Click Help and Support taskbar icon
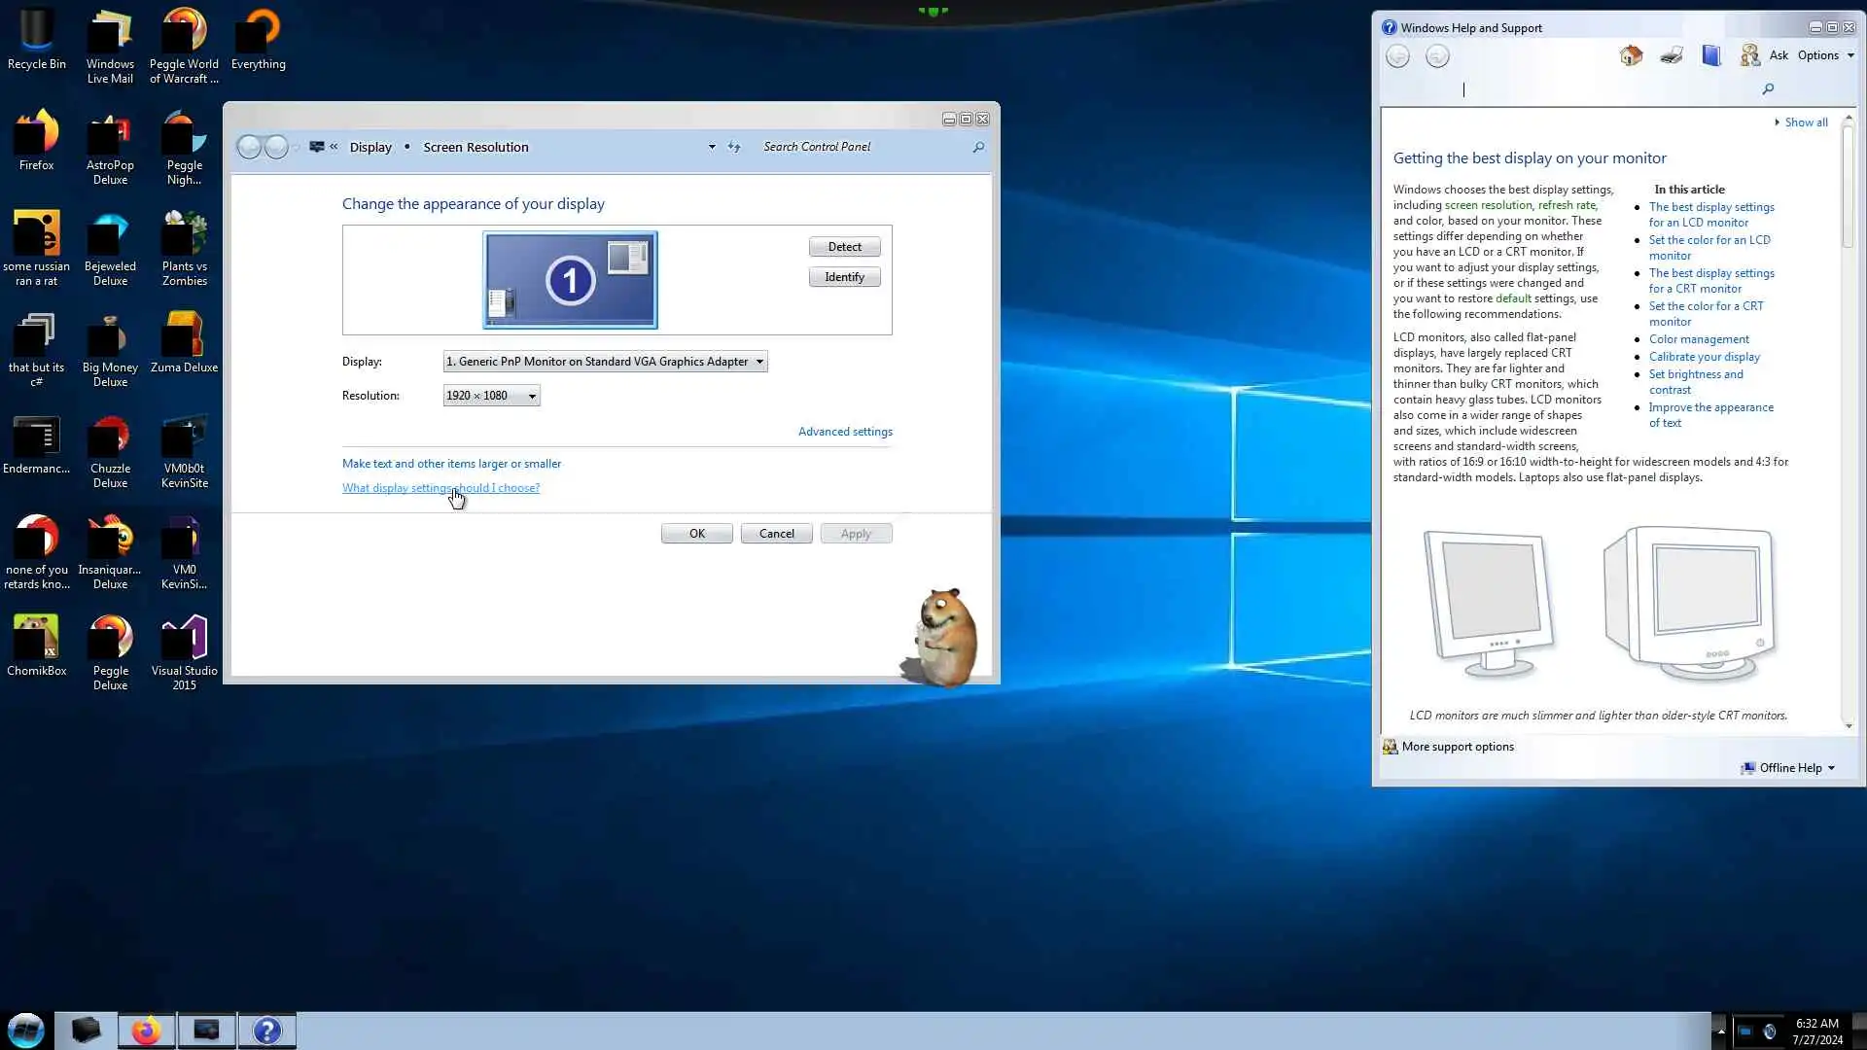 [266, 1031]
